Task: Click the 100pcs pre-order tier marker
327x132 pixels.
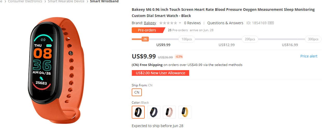Action: coord(187,39)
